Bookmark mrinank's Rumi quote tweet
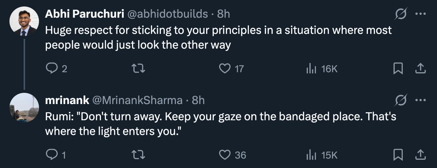The image size is (437, 168). click(398, 155)
